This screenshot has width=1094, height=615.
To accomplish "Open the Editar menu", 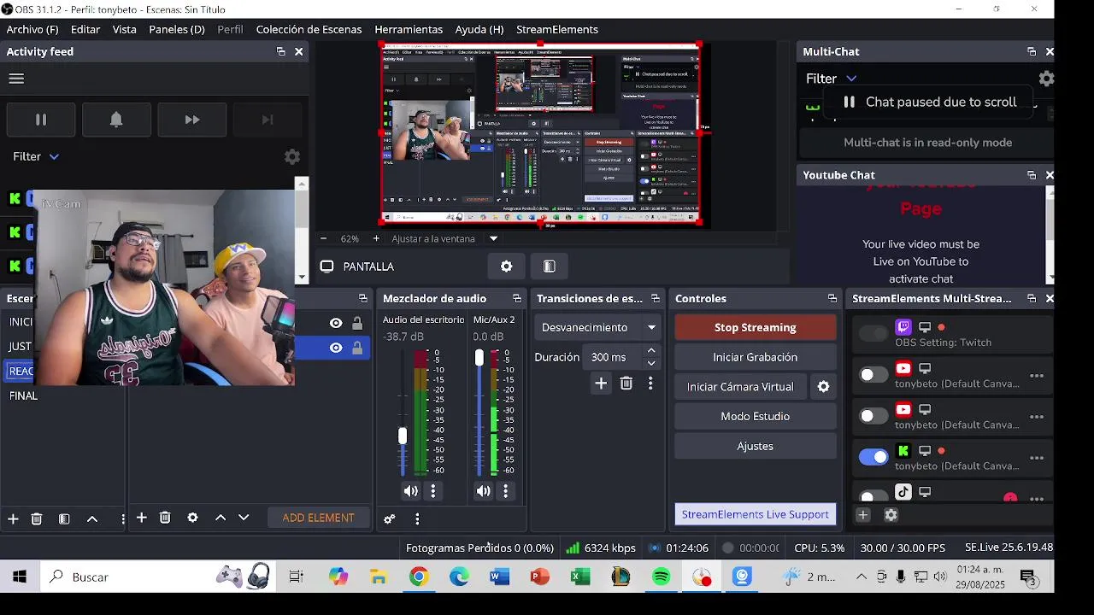I will pyautogui.click(x=85, y=29).
